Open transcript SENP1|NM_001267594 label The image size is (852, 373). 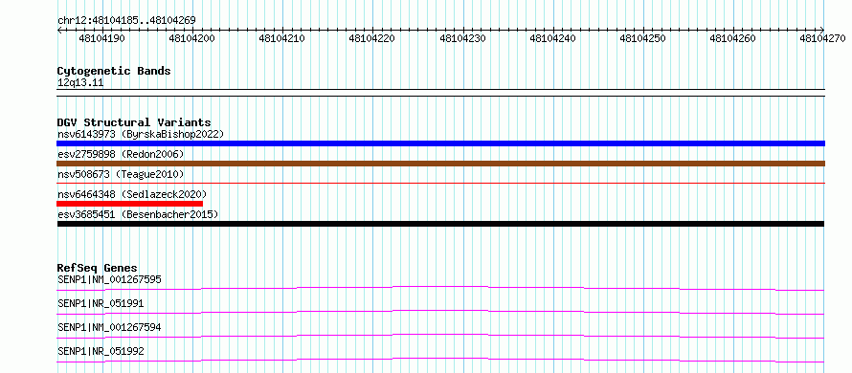[x=109, y=327]
